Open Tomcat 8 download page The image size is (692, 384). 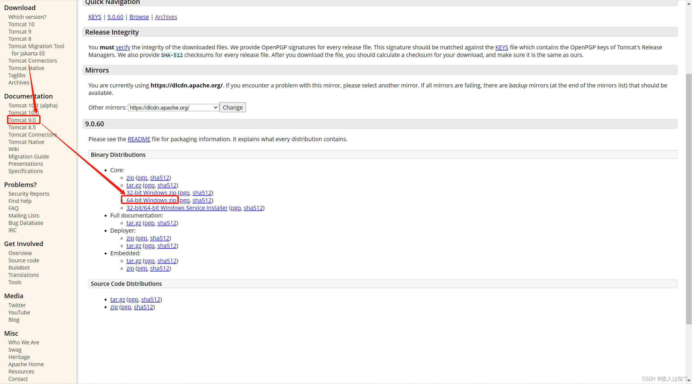pyautogui.click(x=20, y=39)
